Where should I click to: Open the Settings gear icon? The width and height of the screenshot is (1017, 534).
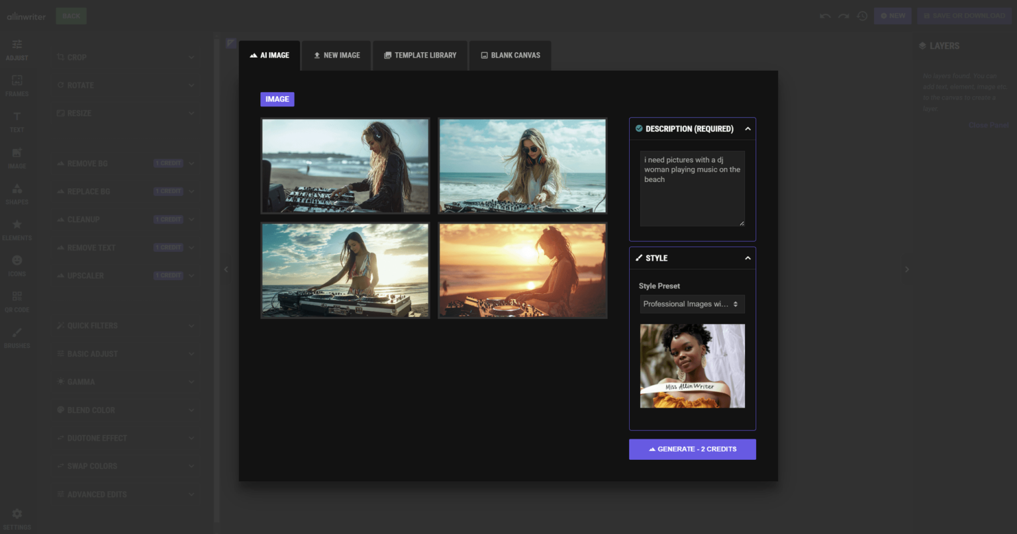pos(17,519)
